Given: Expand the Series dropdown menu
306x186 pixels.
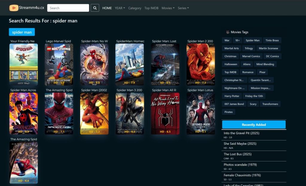Looking at the screenshot, I should tap(183, 8).
